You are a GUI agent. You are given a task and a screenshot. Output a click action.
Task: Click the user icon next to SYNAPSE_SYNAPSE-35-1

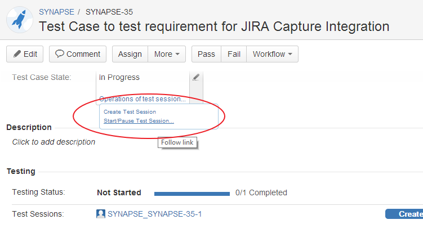[101, 214]
